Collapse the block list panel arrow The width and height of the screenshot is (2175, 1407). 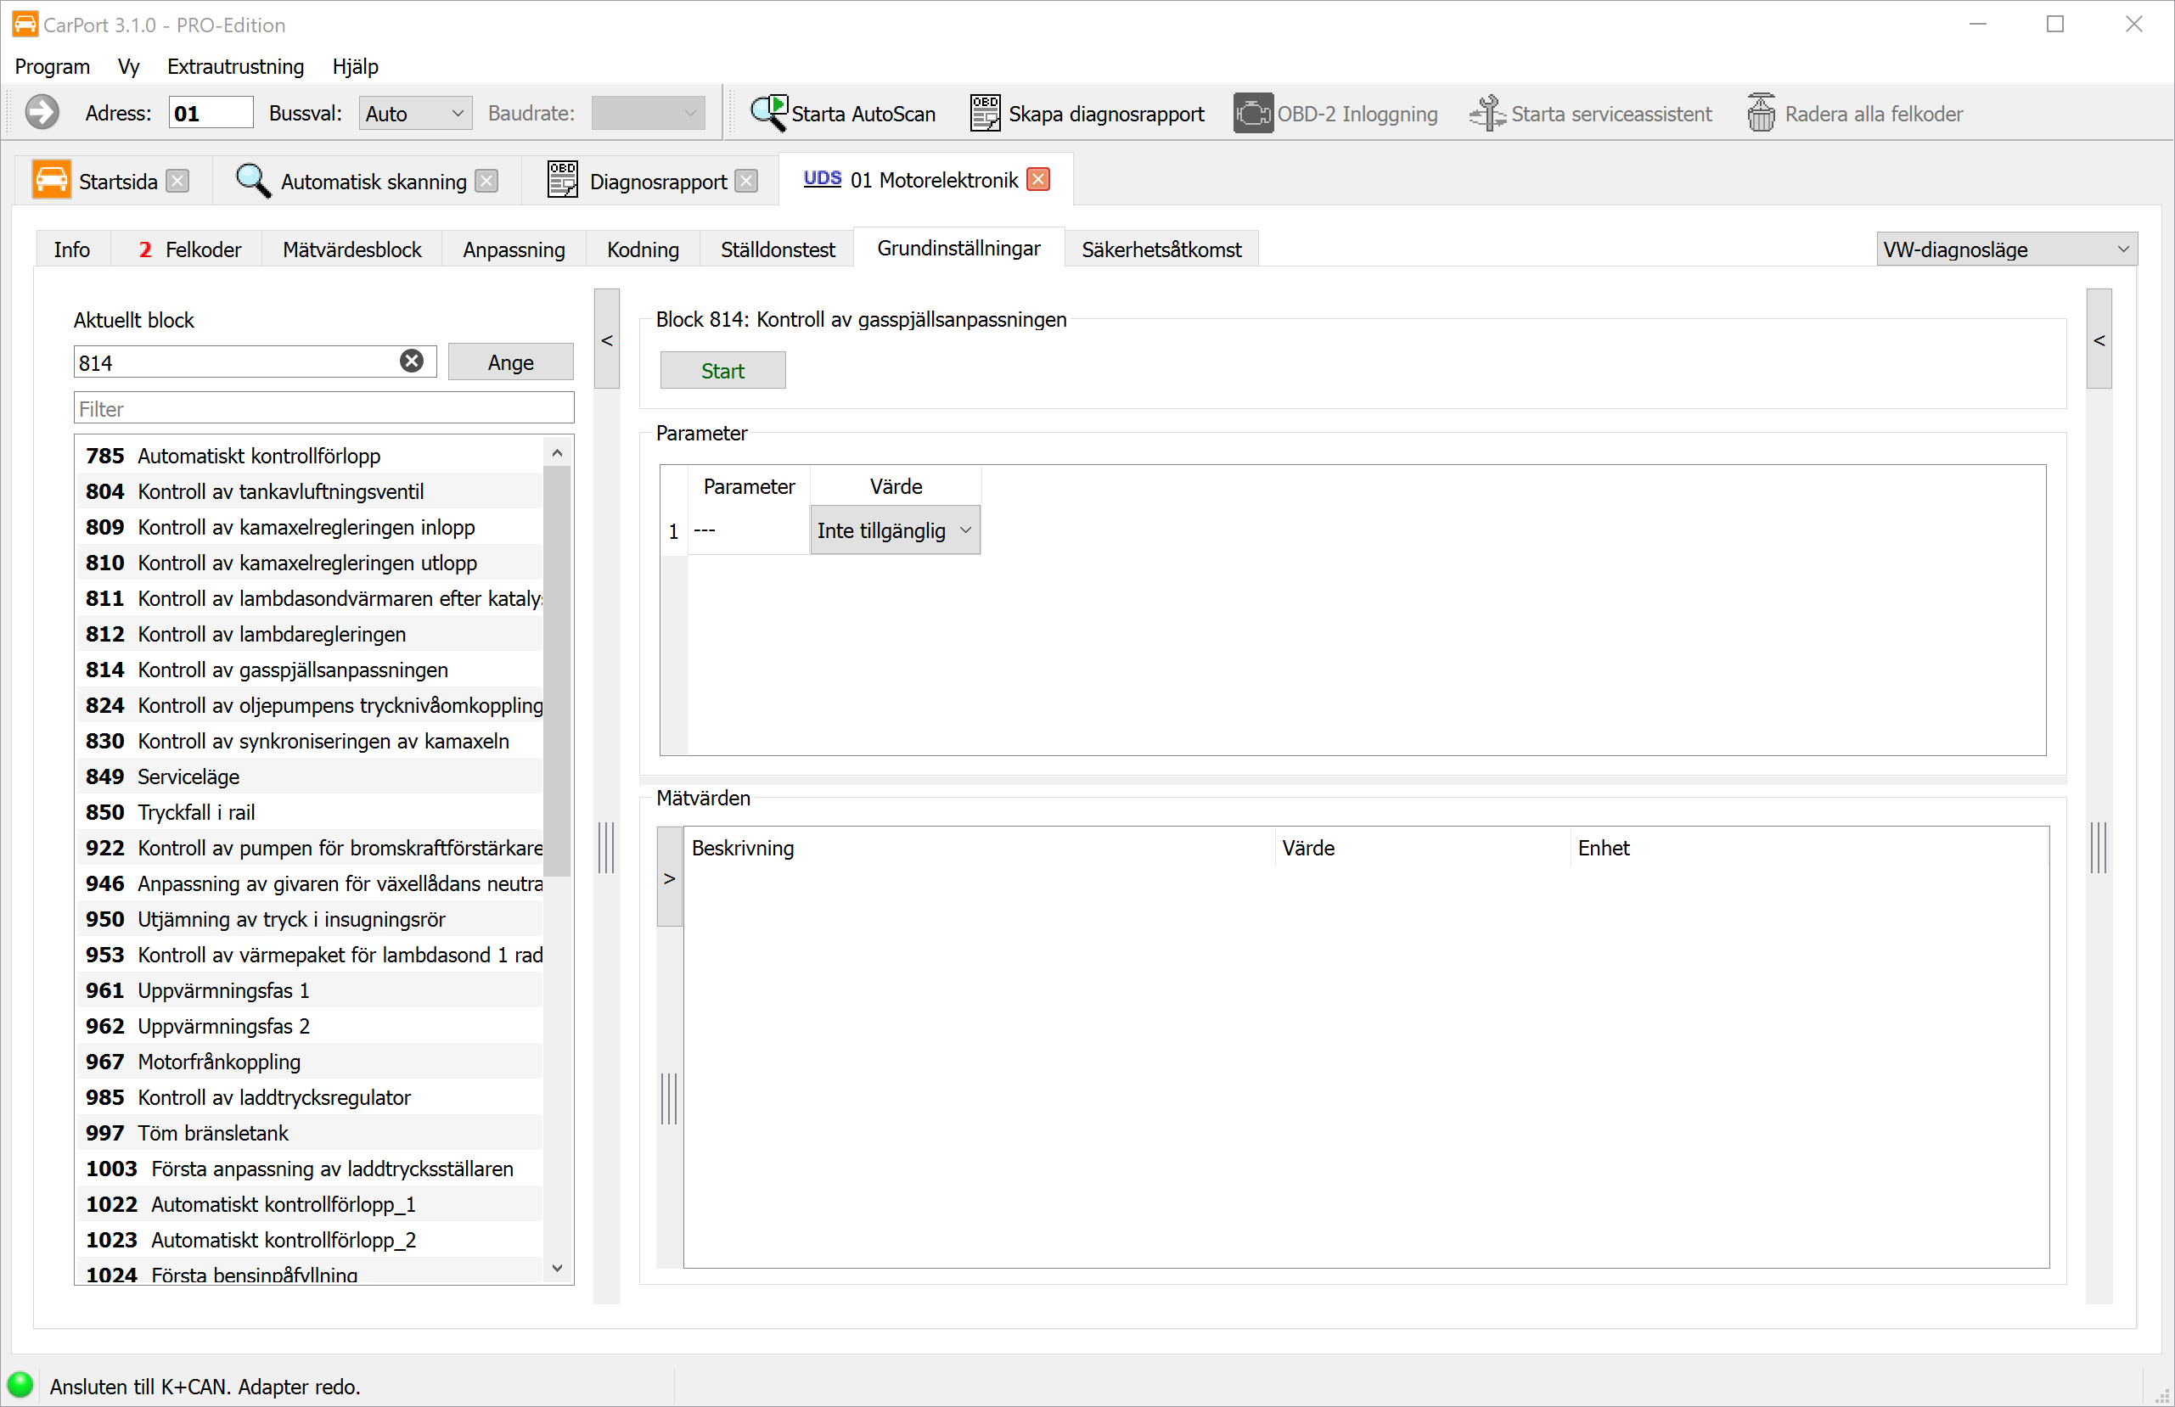pyautogui.click(x=607, y=340)
